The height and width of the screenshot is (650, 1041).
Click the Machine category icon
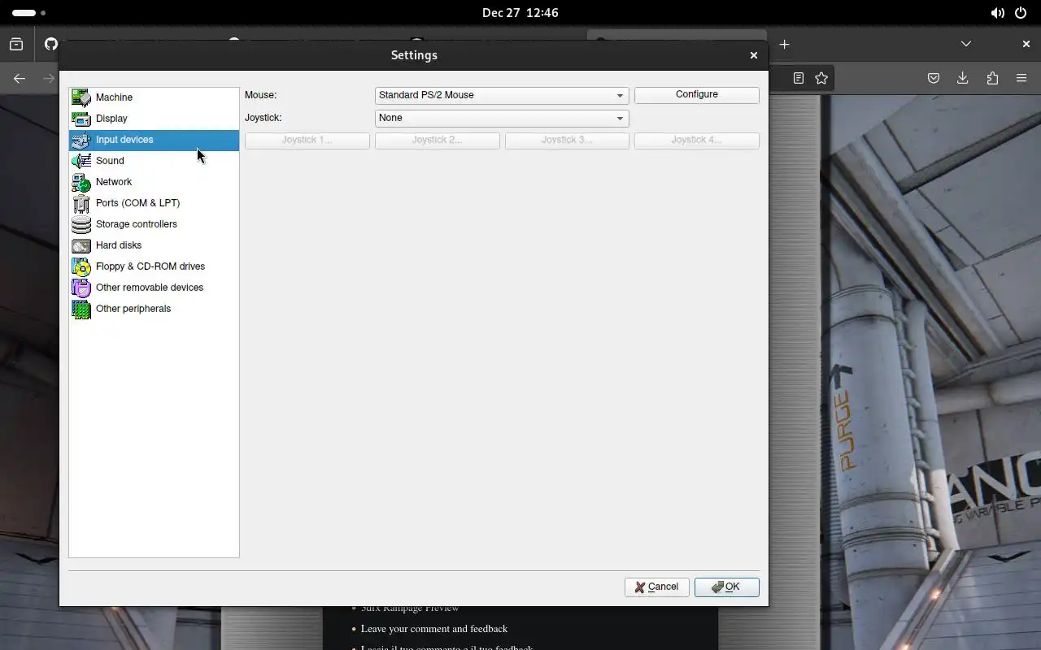pos(81,97)
